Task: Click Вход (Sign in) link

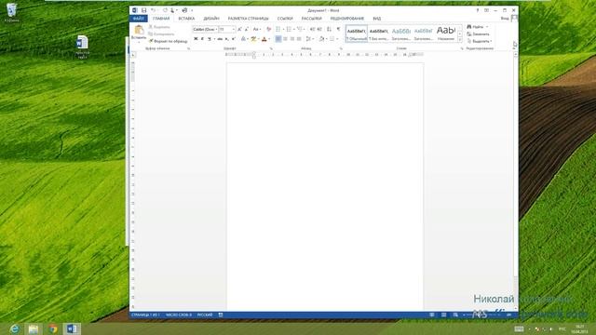Action: pyautogui.click(x=505, y=19)
